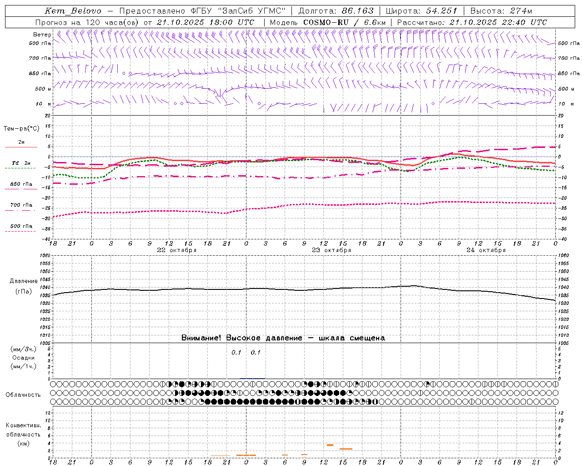
Task: Click the Осадки precipitation panel label
Action: [24, 358]
